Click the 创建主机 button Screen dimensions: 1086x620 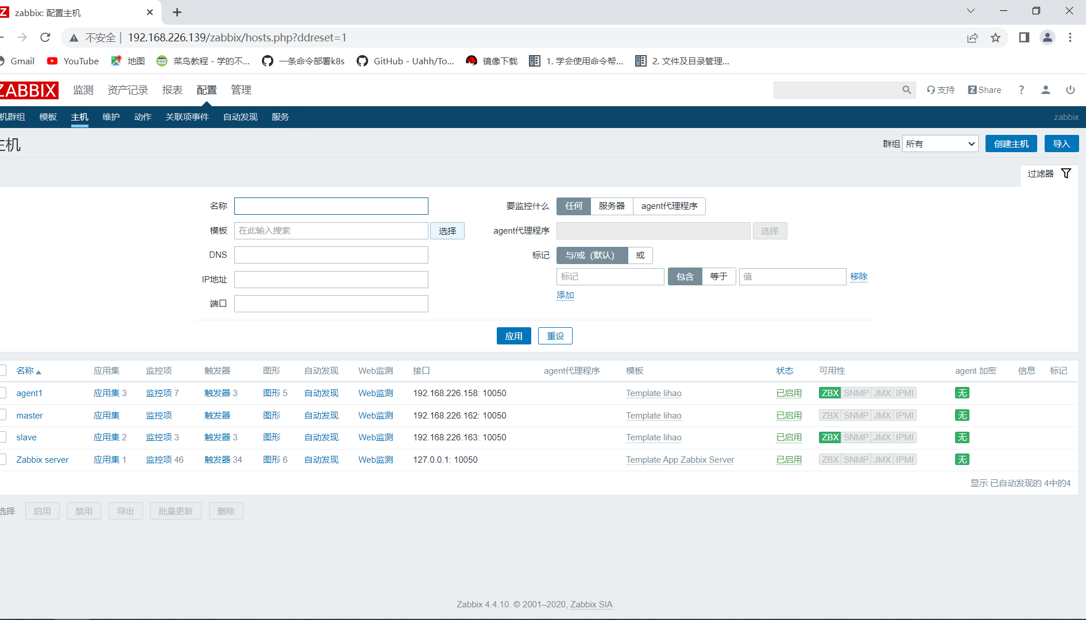pos(1011,144)
